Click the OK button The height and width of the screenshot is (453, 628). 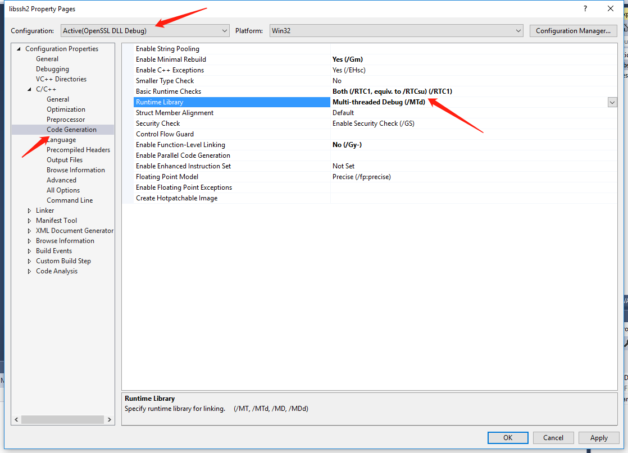click(508, 437)
